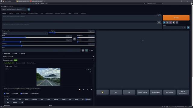Click the Sampling steps slider handle

[x=55, y=33]
